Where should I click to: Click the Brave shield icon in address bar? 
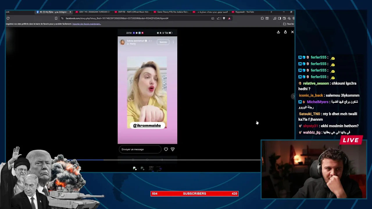coord(224,18)
